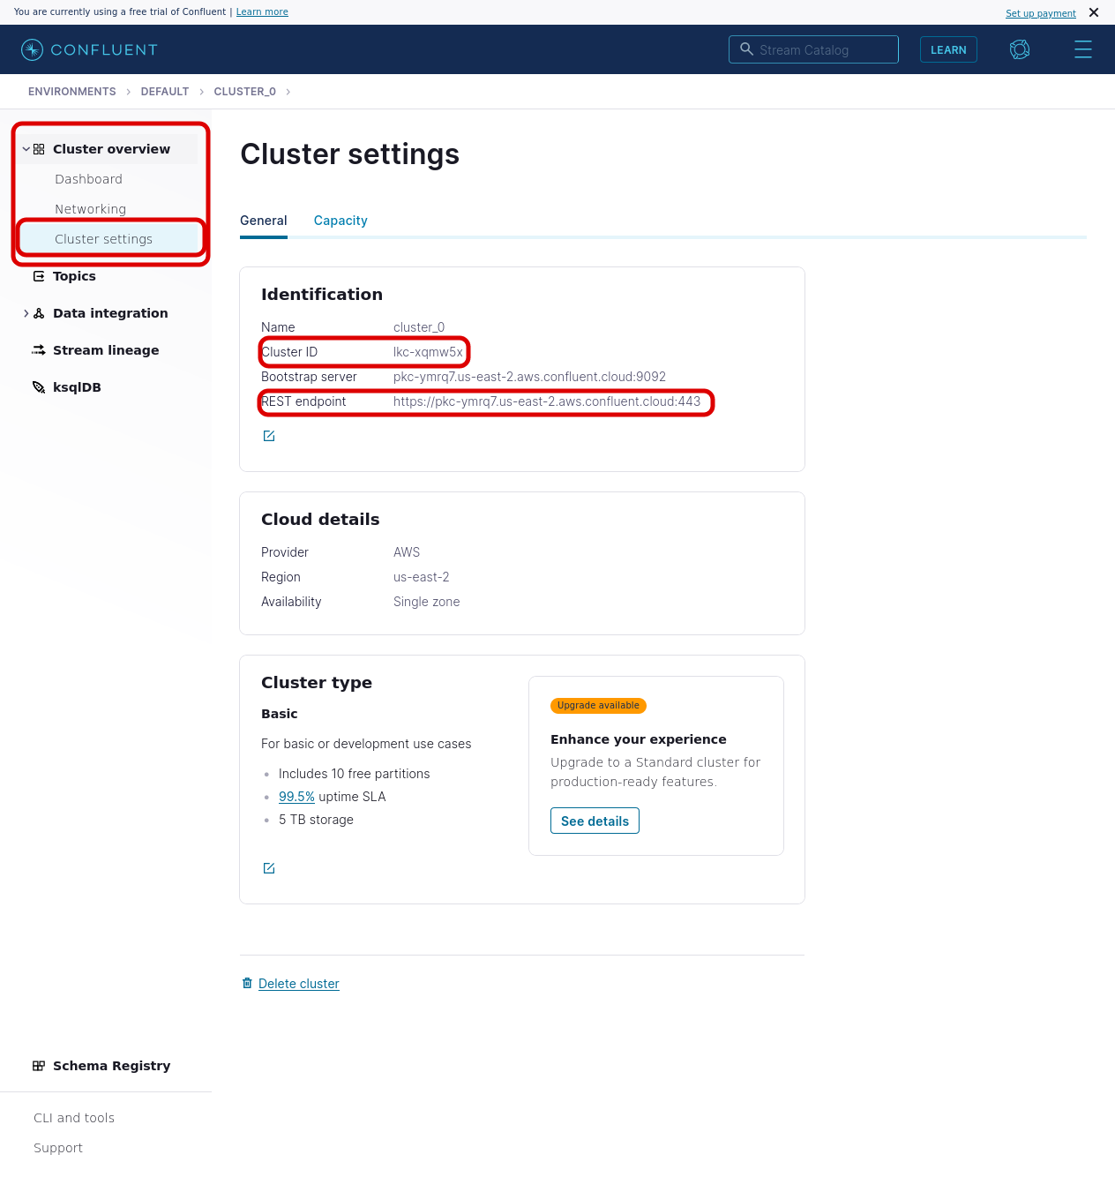Click the chevron after CLUSTER_0 breadcrumb
The width and height of the screenshot is (1115, 1177).
click(288, 91)
